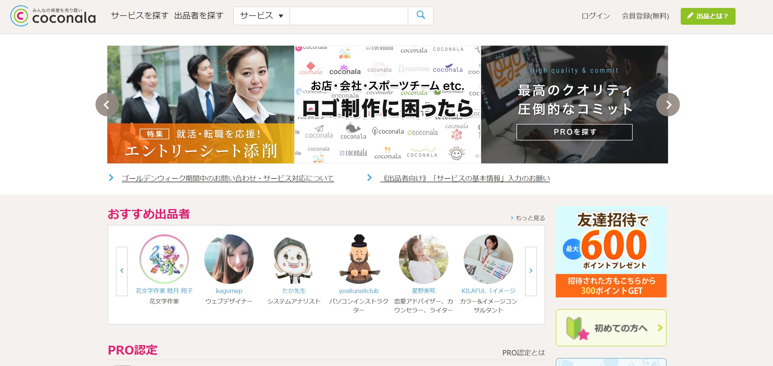This screenshot has height=366, width=773.
Task: Show previous hero banner slide
Action: [x=107, y=105]
